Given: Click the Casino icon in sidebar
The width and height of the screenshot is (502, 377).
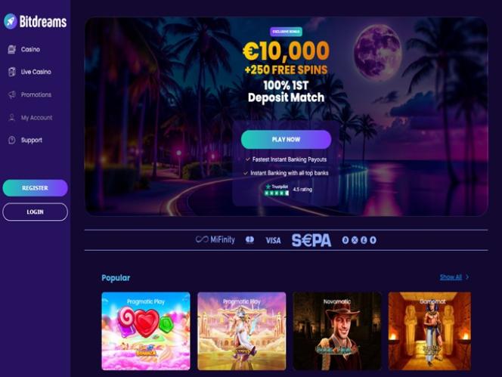Looking at the screenshot, I should (12, 49).
